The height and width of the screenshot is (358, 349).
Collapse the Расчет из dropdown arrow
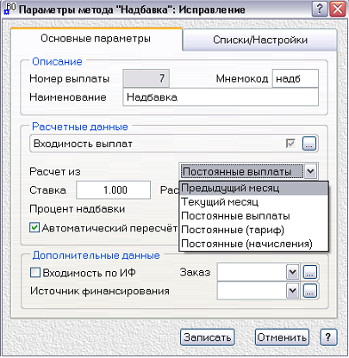(x=310, y=171)
